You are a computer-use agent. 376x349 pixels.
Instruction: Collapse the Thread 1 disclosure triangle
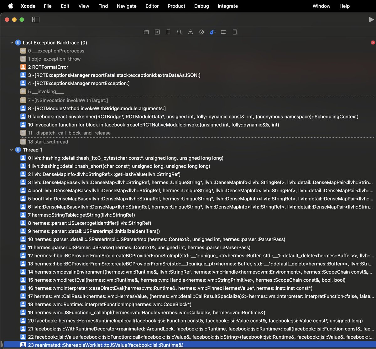coord(12,150)
